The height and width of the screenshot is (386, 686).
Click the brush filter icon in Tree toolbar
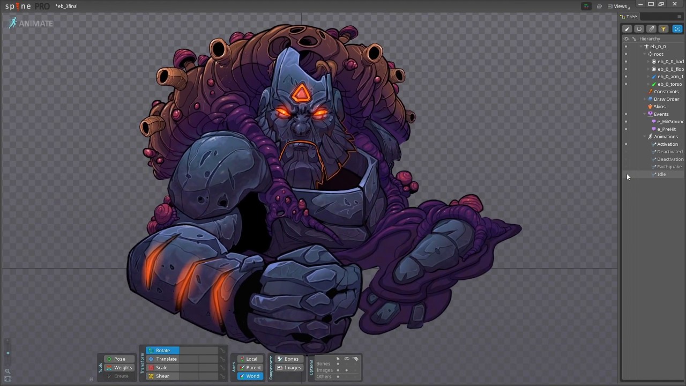click(627, 29)
